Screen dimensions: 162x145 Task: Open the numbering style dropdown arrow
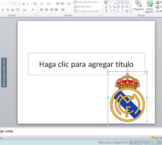click(x=52, y=4)
